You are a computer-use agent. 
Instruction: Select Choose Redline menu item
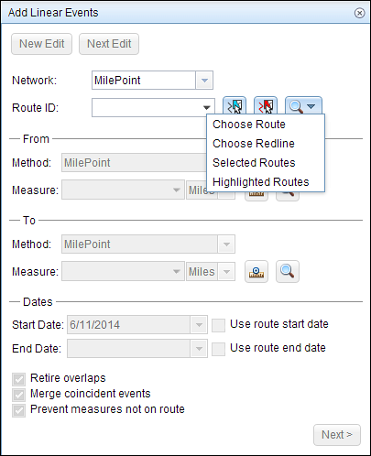[266, 144]
